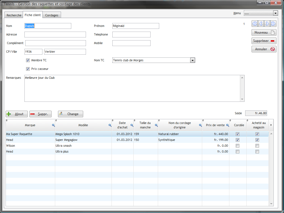The height and width of the screenshot is (213, 284).
Task: Click the Suppr. button to remove a racket
Action: [40, 114]
